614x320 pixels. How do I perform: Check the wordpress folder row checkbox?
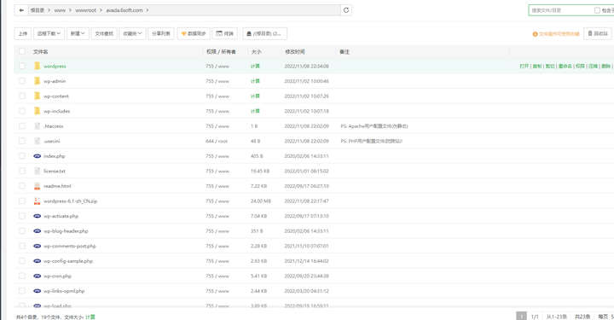tap(22, 67)
